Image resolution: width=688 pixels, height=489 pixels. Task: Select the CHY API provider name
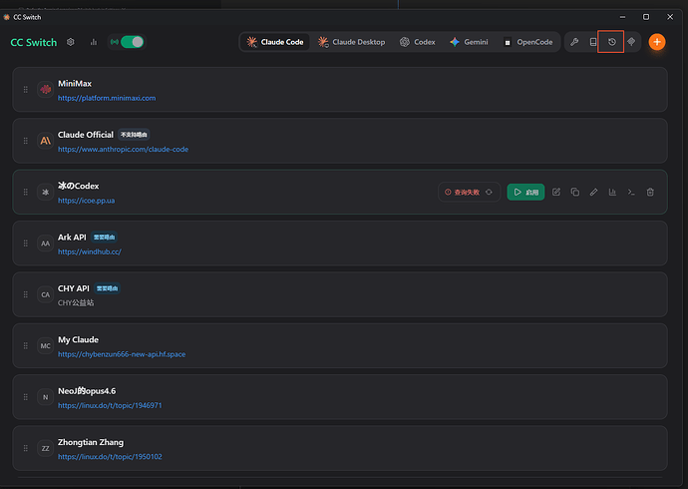click(x=73, y=288)
